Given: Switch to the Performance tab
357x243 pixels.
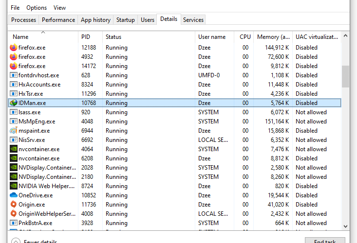Looking at the screenshot, I should coord(58,20).
